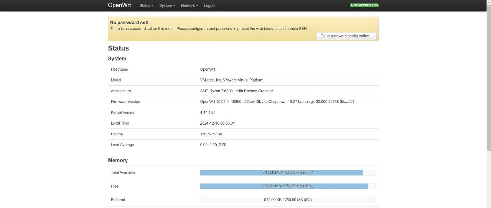Open the Network dropdown menu
Image resolution: width=491 pixels, height=208 pixels.
[189, 6]
